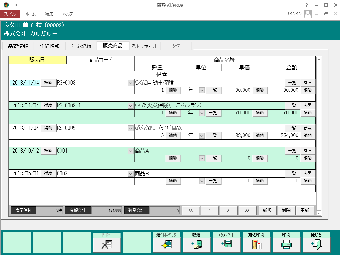The height and width of the screenshot is (256, 341).
Task: Expand product code dropdown for 0002
Action: (x=131, y=173)
